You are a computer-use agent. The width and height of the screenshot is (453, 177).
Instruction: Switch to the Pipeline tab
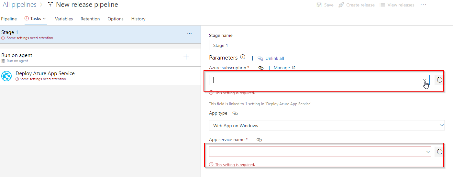click(9, 19)
